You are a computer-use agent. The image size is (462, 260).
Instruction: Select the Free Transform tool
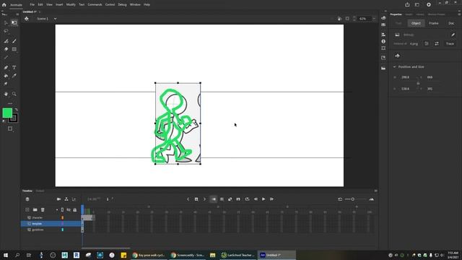pyautogui.click(x=14, y=22)
